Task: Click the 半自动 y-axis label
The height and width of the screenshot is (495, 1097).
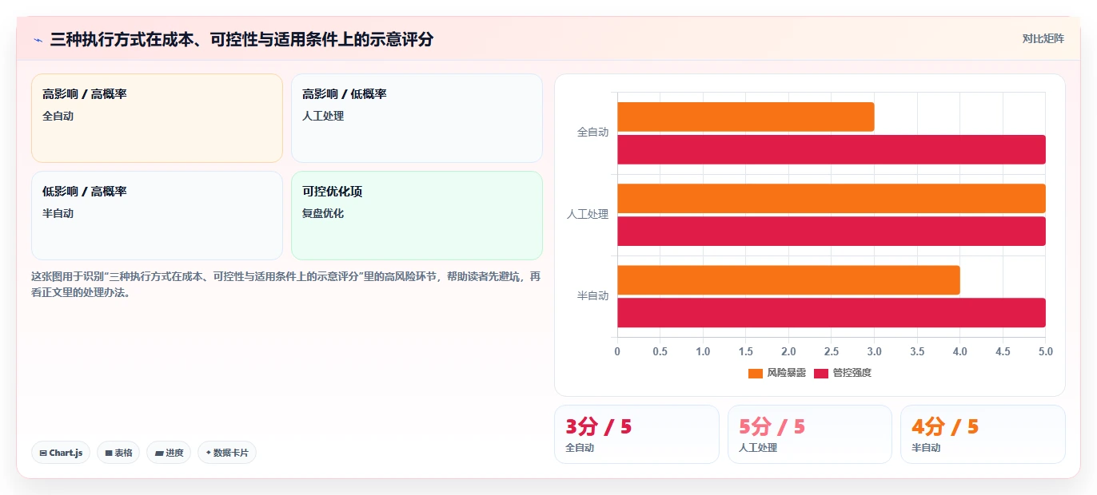Action: click(592, 295)
